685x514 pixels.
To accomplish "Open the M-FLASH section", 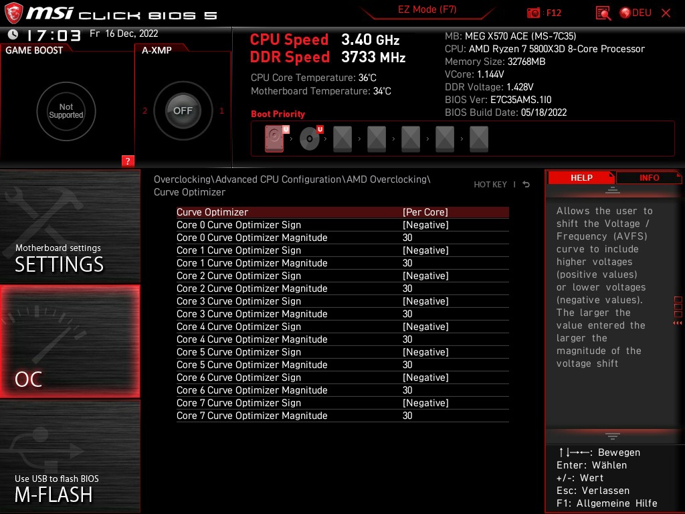I will 70,456.
